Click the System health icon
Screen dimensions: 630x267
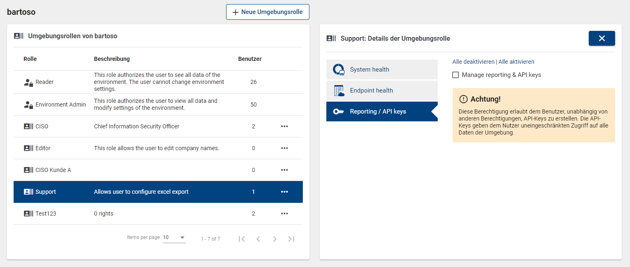tap(339, 70)
